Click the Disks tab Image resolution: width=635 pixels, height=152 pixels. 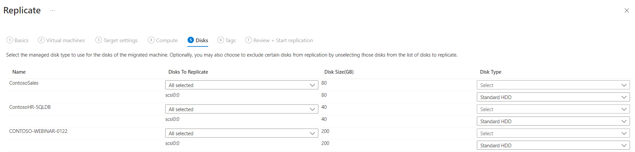tap(198, 40)
